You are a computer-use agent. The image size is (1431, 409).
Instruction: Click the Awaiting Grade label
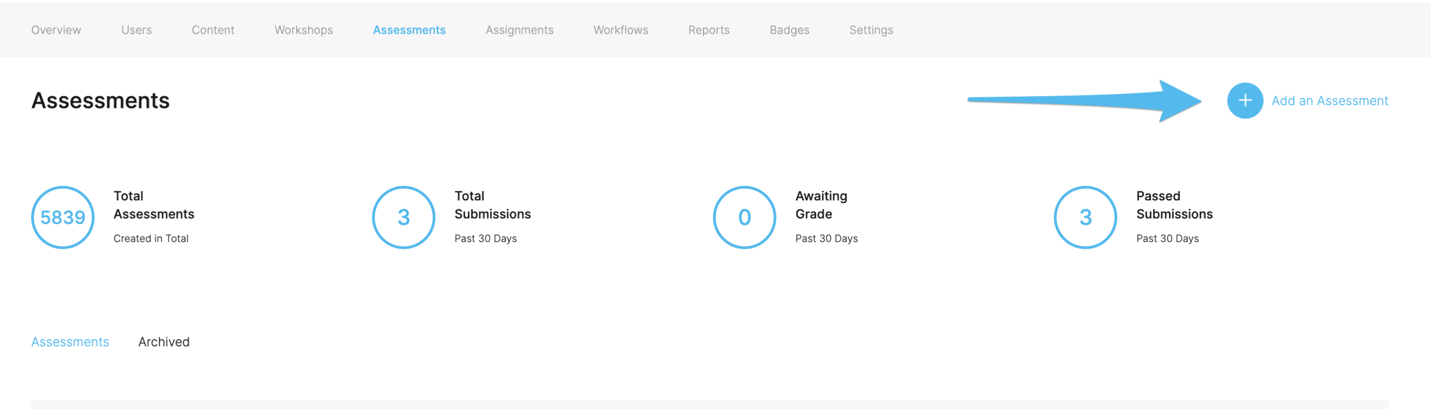821,205
